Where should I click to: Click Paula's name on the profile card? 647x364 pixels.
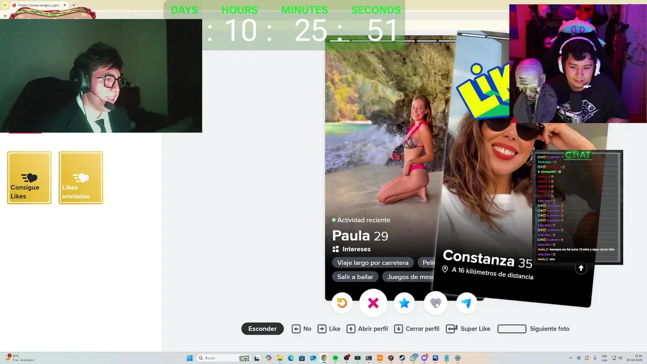[x=351, y=236]
